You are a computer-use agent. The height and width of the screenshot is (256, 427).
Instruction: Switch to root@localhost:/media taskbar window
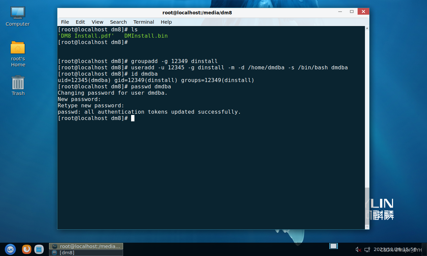click(x=86, y=246)
